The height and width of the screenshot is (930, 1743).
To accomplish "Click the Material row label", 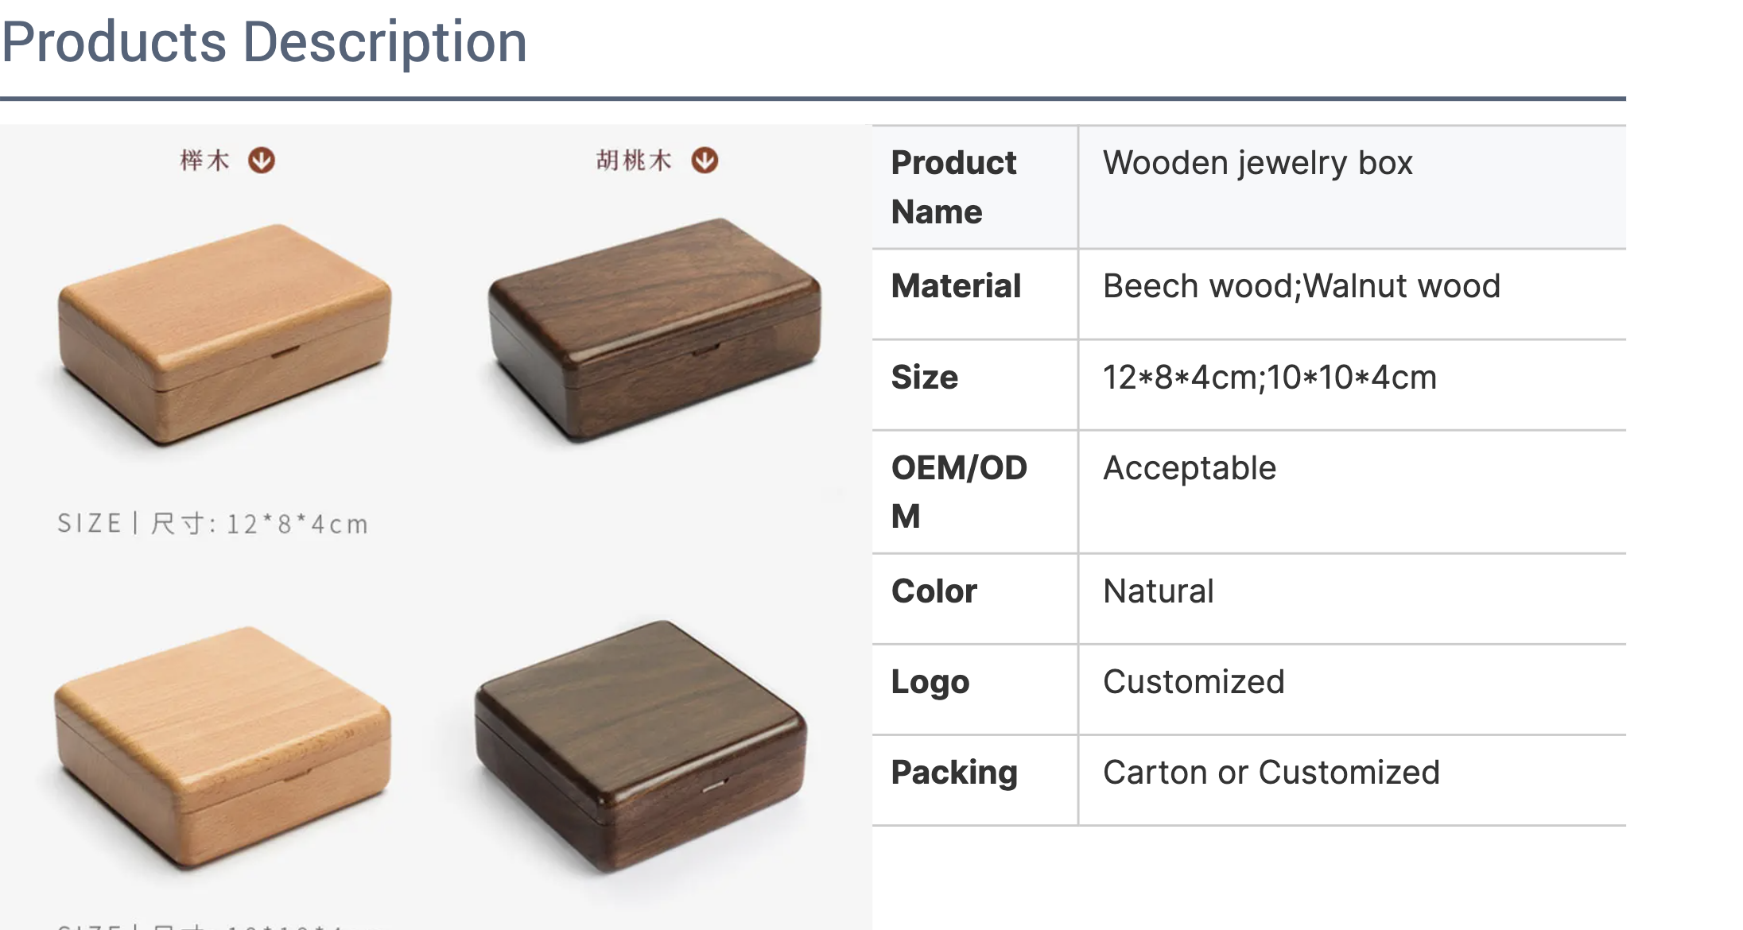I will pyautogui.click(x=956, y=286).
